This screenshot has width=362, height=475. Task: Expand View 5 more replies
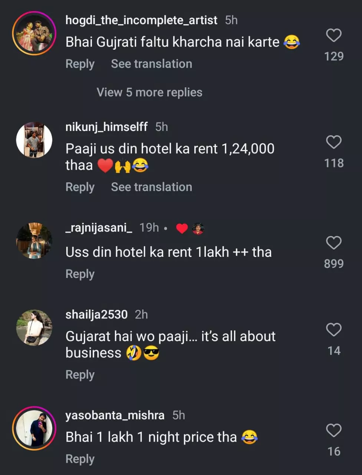pyautogui.click(x=149, y=92)
